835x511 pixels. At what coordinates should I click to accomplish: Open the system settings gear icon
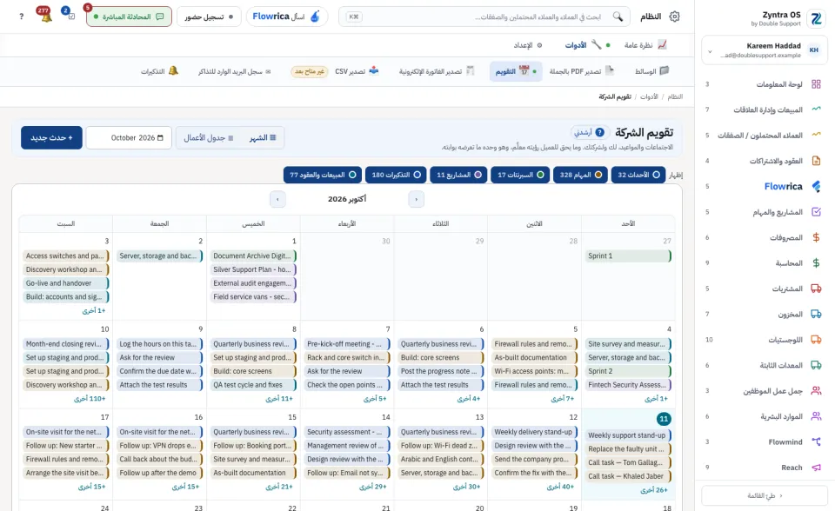[x=674, y=17]
